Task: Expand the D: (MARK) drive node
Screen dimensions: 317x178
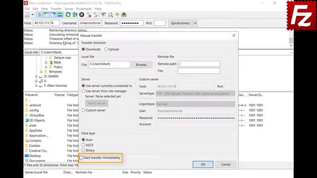Action: [x=36, y=77]
